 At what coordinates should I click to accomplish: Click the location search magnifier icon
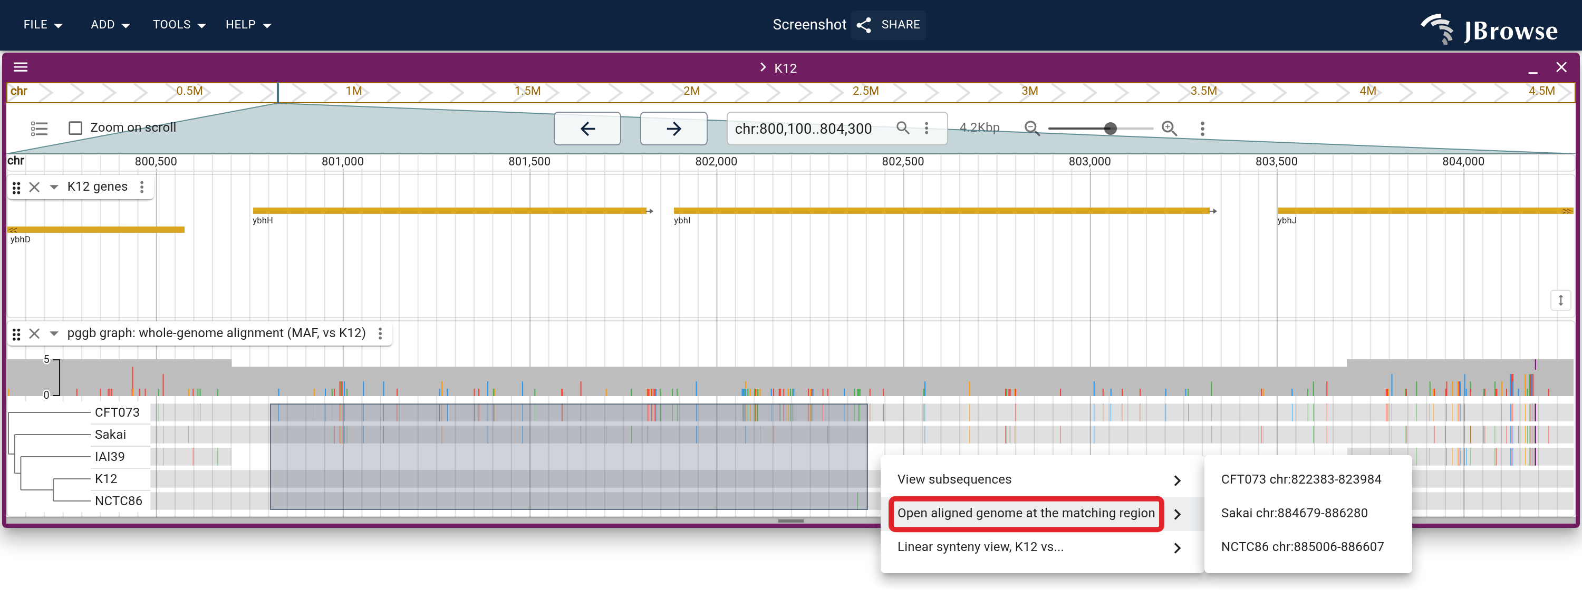point(902,127)
